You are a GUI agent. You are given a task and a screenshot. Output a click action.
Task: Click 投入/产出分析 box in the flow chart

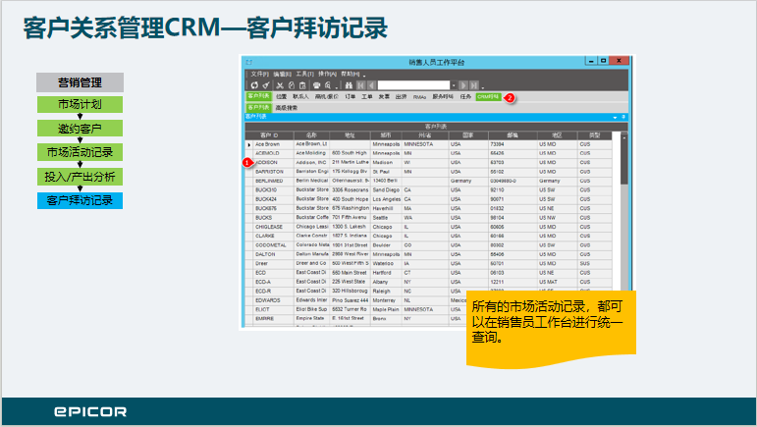tap(80, 177)
